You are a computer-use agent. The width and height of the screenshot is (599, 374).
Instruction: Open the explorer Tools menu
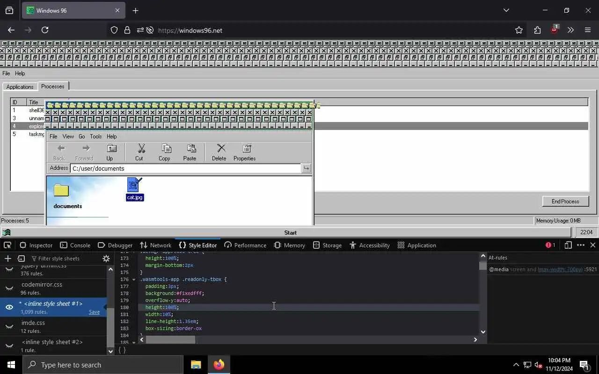click(96, 137)
